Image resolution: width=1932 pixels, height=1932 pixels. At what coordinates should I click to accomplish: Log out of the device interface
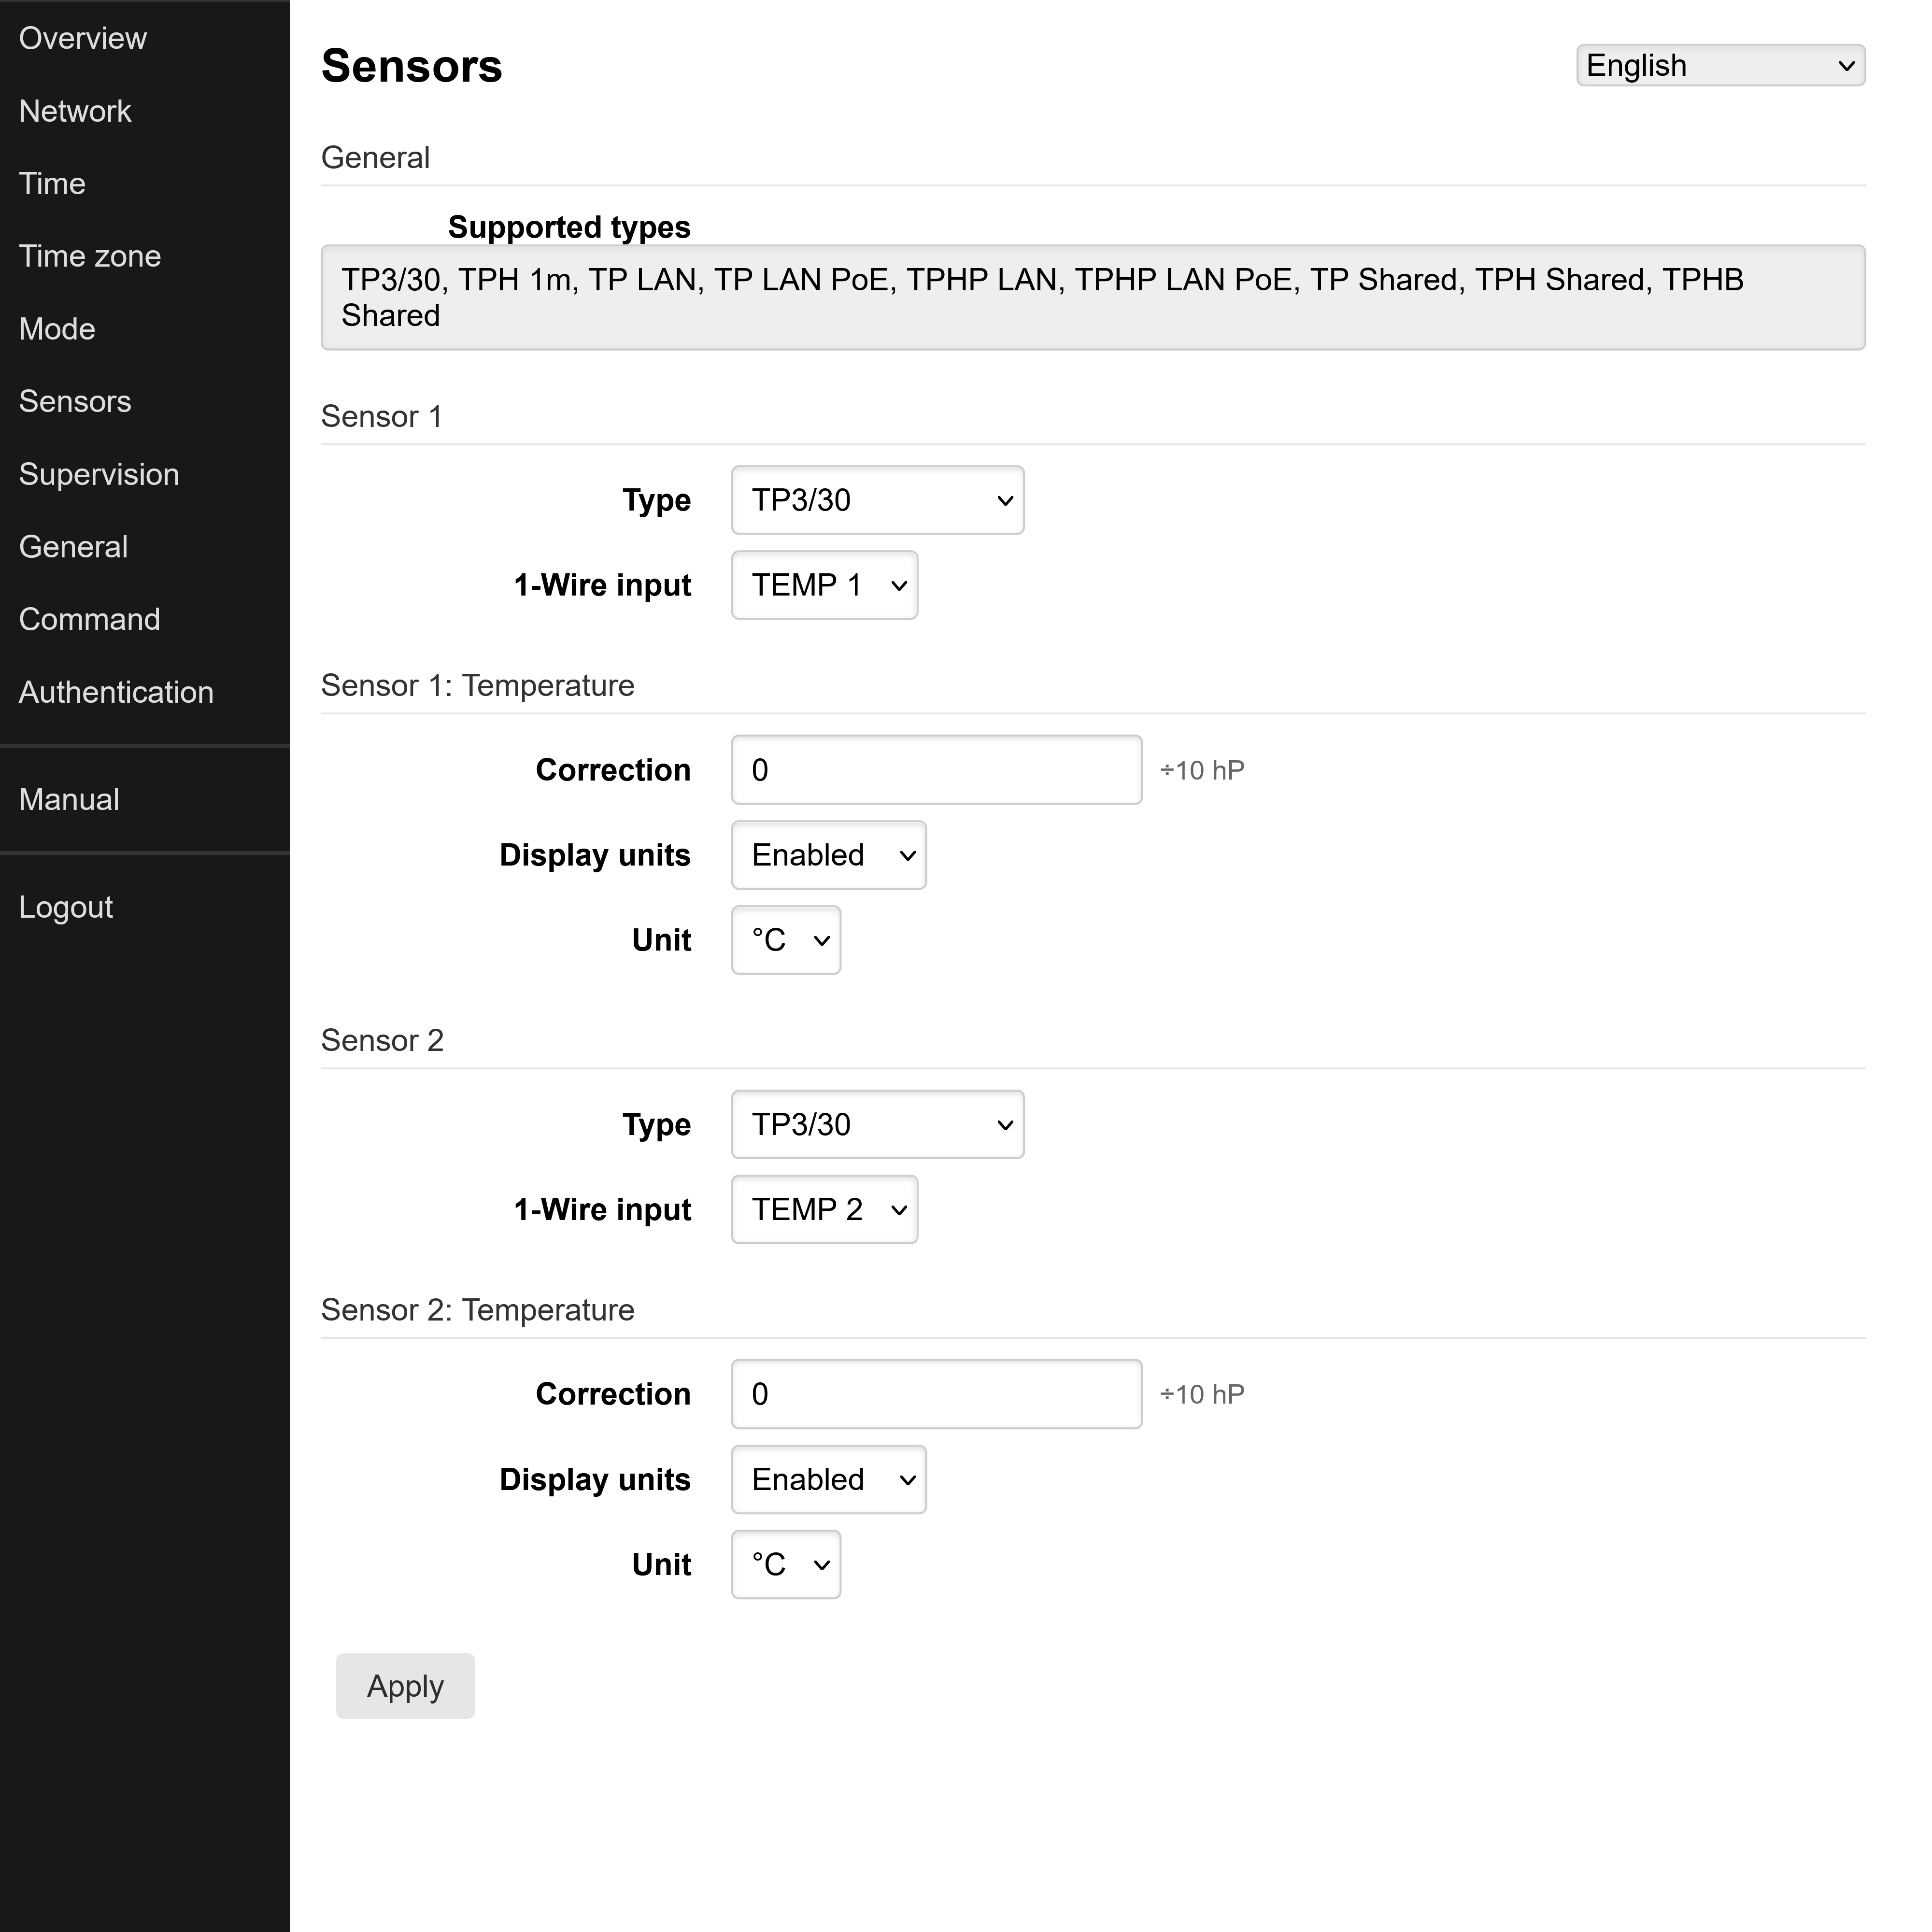pyautogui.click(x=66, y=906)
